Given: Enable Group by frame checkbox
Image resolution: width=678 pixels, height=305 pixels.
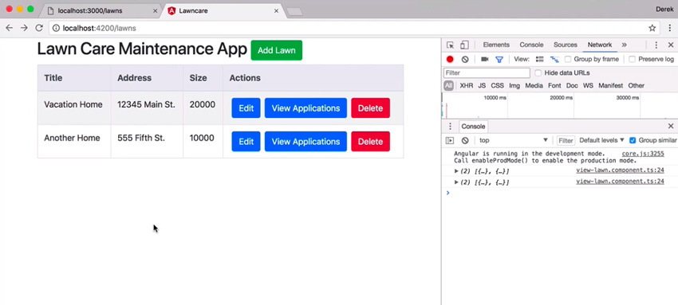Looking at the screenshot, I should pyautogui.click(x=568, y=59).
